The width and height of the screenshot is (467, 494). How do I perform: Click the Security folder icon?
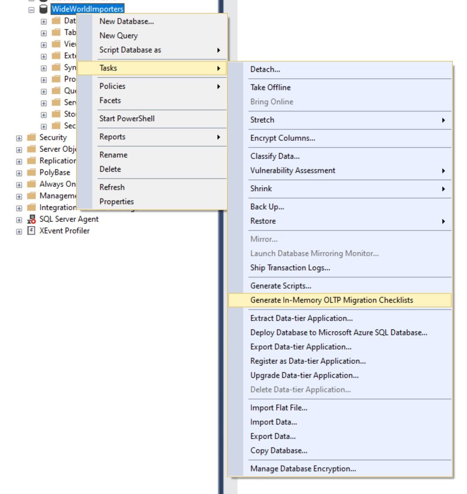click(x=31, y=137)
